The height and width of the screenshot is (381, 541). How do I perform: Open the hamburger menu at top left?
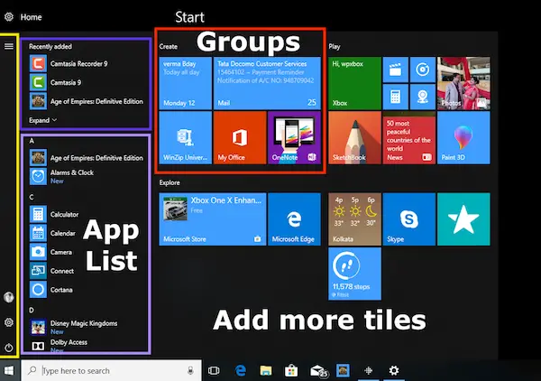coord(9,46)
